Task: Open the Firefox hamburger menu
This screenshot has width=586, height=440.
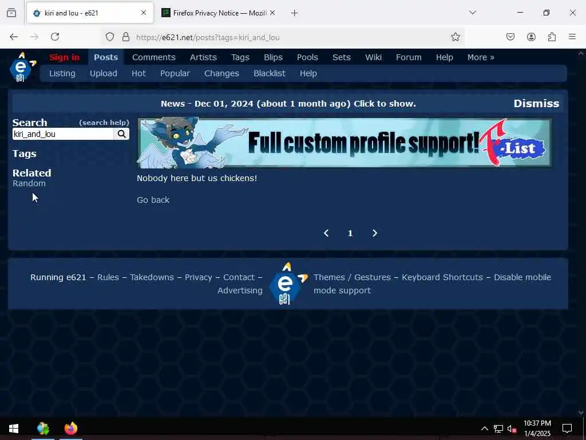Action: click(x=572, y=37)
